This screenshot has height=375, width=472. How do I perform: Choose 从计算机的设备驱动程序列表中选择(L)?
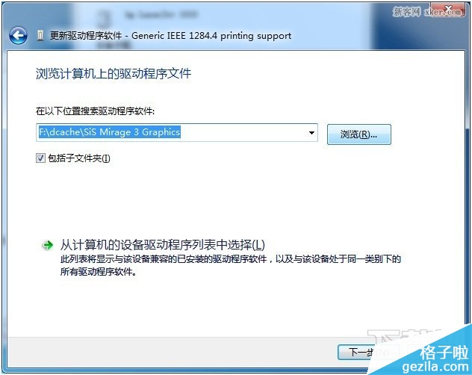coord(162,245)
